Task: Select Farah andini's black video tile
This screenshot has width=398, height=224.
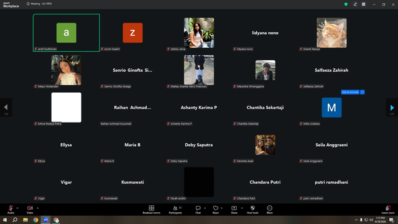Action: coord(199,182)
